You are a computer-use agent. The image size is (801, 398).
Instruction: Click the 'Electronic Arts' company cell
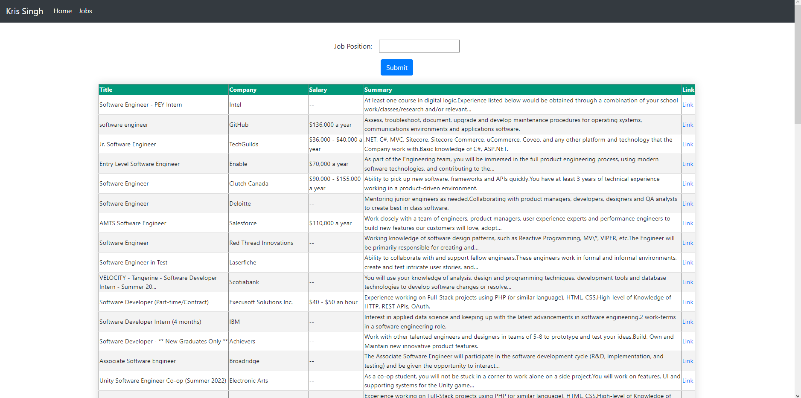click(x=268, y=381)
